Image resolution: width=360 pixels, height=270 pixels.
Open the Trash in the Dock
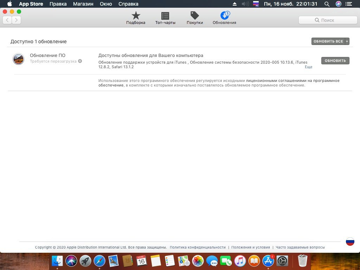(x=302, y=261)
